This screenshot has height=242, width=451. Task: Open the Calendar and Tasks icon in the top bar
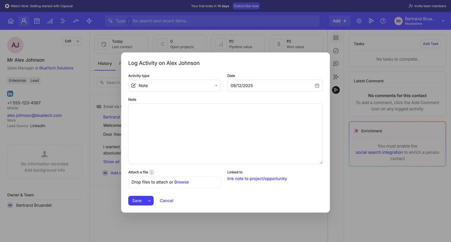coord(37,21)
